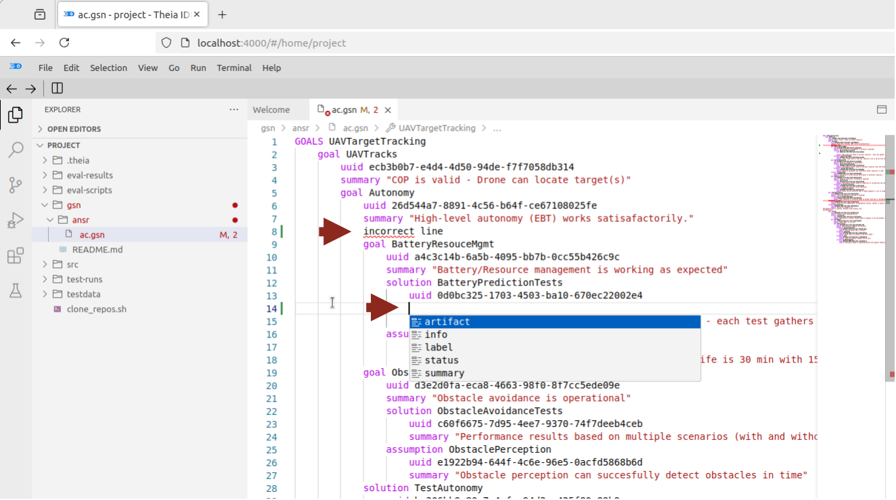Open the Search view in activity bar

15,150
